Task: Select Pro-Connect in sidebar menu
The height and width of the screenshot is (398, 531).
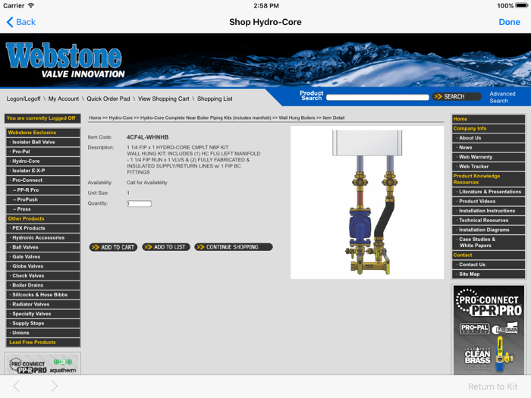Action: (x=43, y=180)
